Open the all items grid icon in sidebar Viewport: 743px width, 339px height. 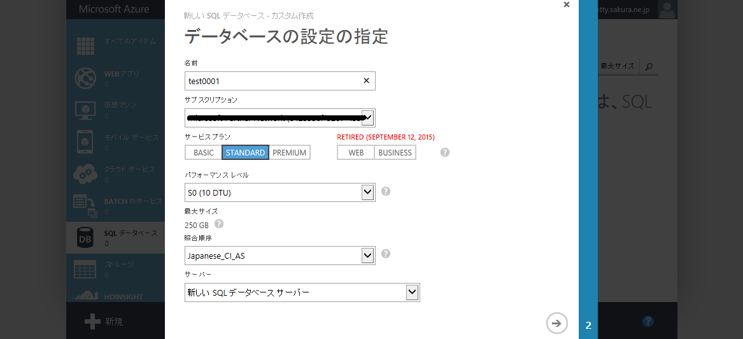(86, 46)
